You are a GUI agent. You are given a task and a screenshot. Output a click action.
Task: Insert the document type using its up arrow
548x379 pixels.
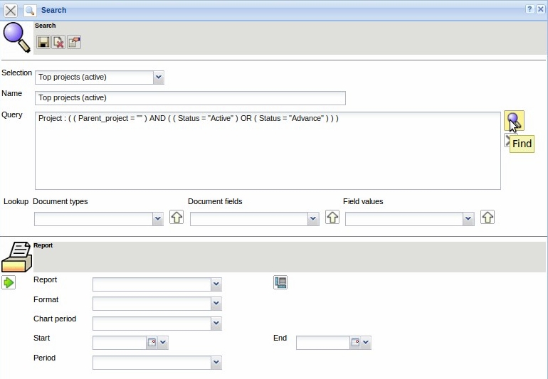click(x=176, y=218)
